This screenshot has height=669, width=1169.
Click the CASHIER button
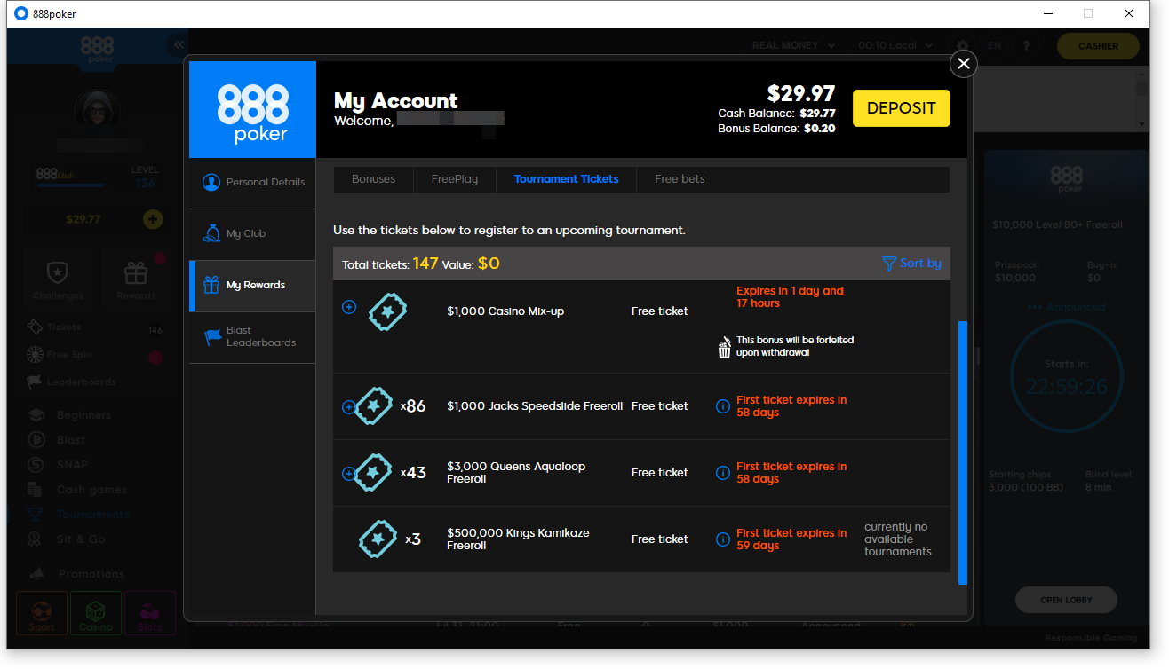click(x=1098, y=46)
